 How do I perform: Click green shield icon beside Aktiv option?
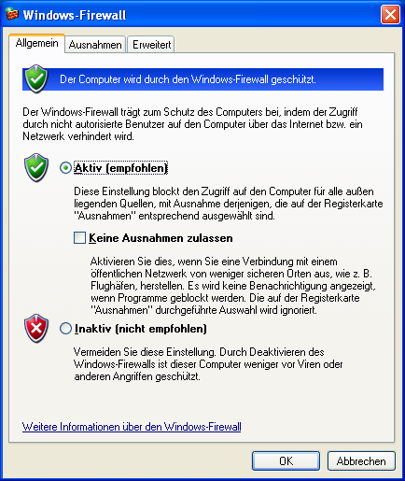[36, 167]
